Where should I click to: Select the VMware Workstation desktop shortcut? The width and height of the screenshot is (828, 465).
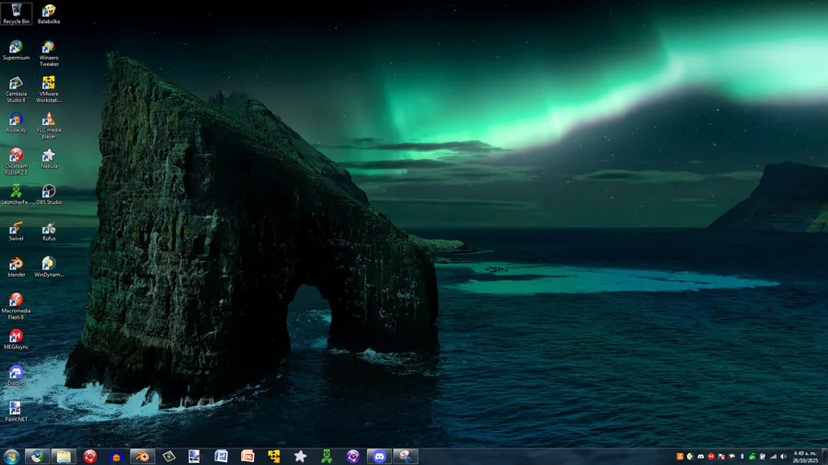(49, 89)
